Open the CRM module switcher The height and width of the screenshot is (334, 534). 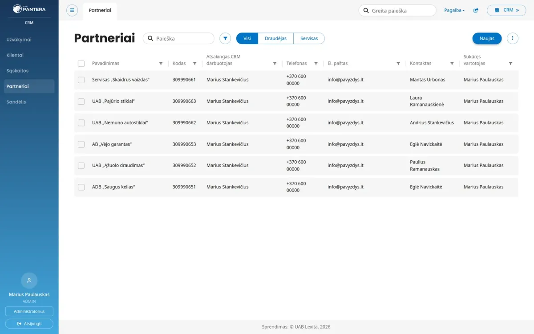(x=506, y=10)
